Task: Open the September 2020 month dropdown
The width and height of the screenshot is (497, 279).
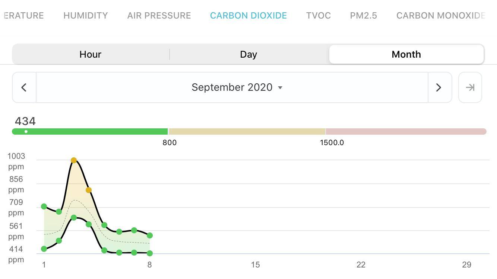Action: (x=237, y=87)
